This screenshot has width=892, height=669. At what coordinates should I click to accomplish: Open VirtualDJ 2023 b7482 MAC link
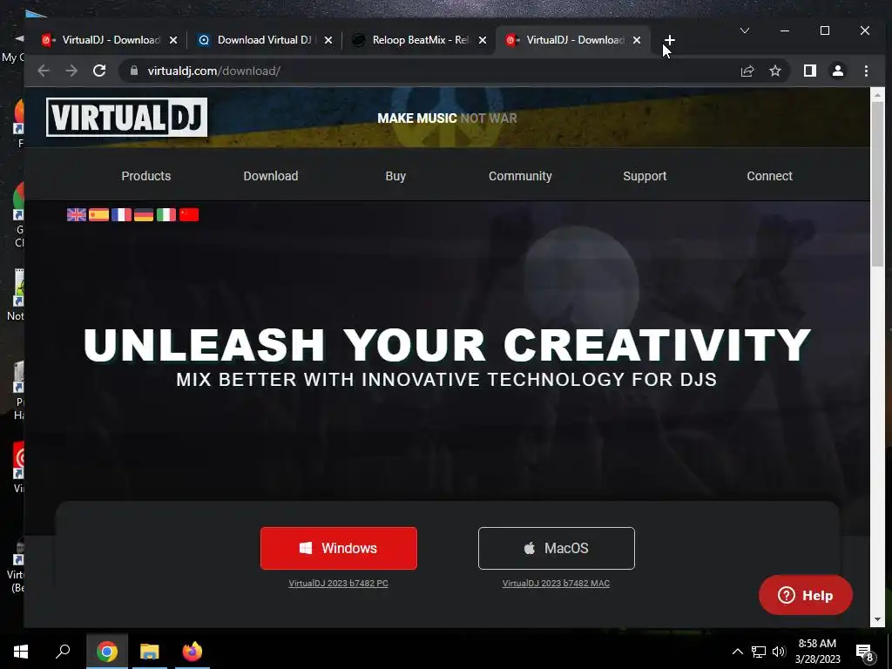(556, 583)
